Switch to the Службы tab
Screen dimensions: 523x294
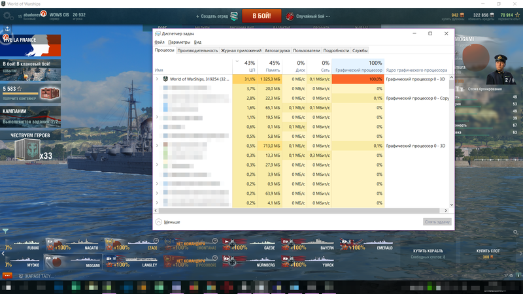pos(360,51)
